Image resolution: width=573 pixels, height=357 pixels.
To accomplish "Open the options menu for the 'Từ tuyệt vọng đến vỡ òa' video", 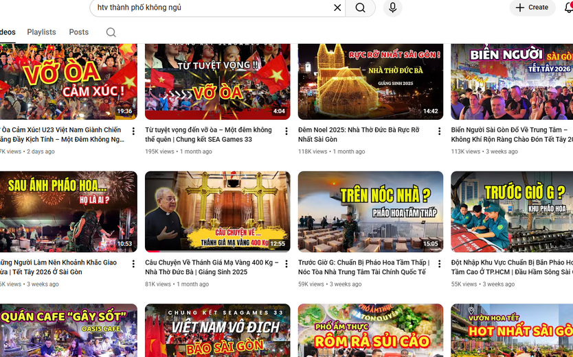I will pyautogui.click(x=286, y=131).
